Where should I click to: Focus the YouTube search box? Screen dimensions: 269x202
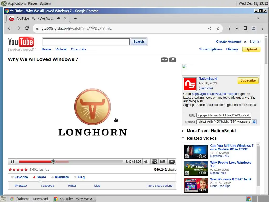(86, 42)
